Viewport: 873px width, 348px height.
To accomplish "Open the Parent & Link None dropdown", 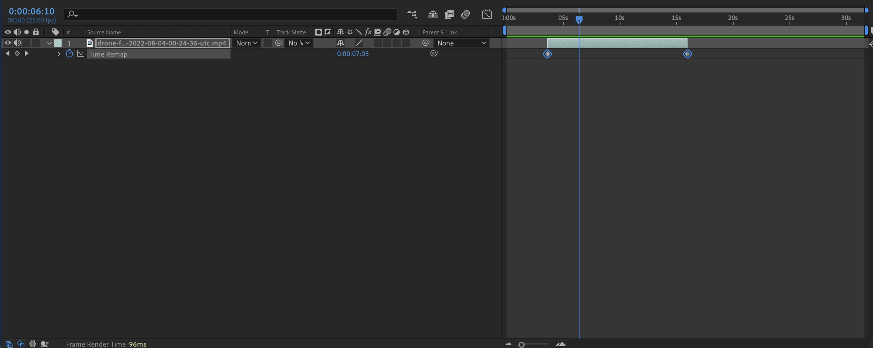I will click(x=461, y=43).
